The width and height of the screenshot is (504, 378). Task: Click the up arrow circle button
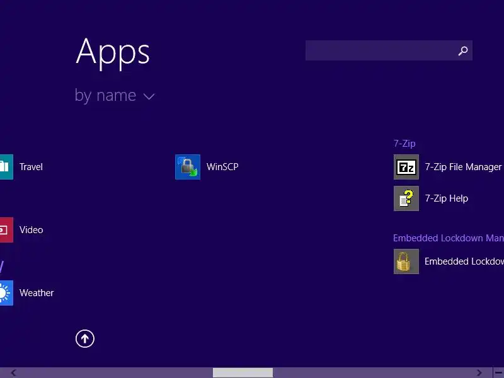click(x=85, y=338)
